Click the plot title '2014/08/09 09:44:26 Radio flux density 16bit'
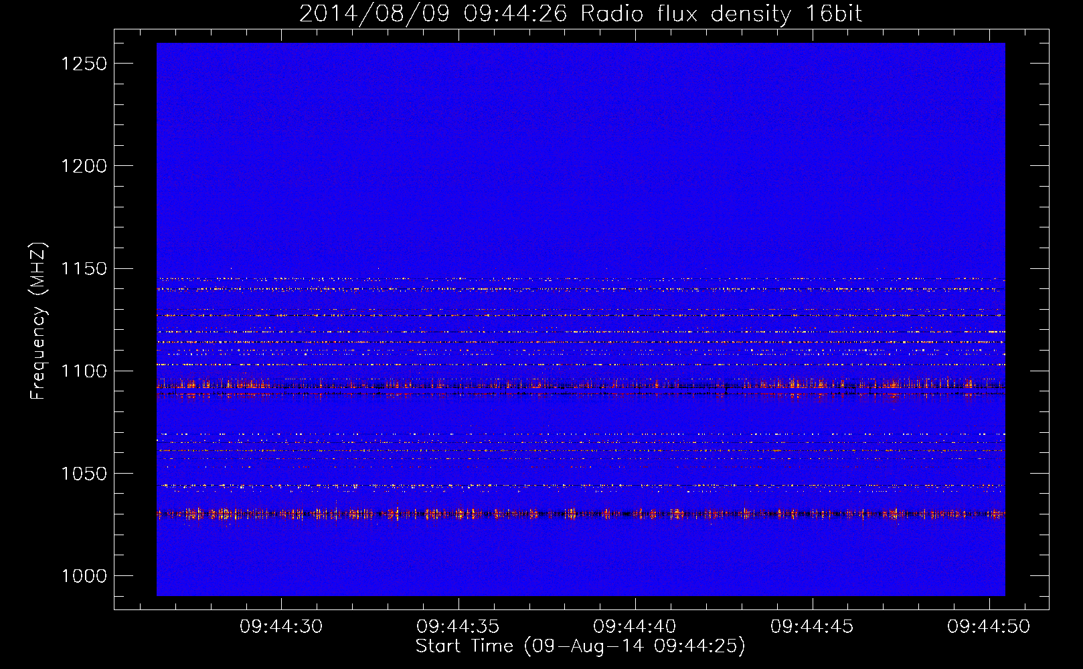Viewport: 1083px width, 669px height. point(580,14)
